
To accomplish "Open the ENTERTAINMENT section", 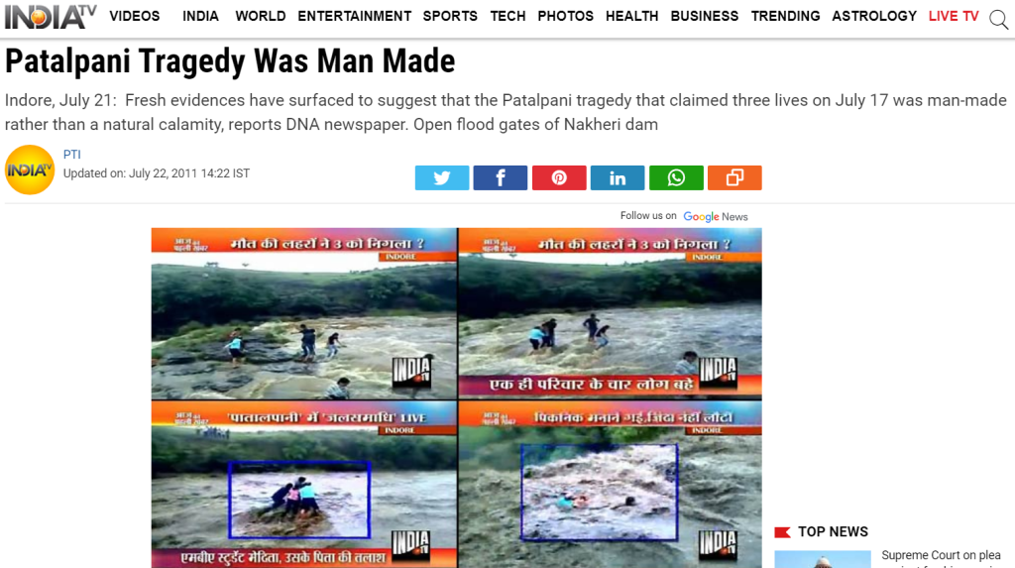I will tap(354, 16).
